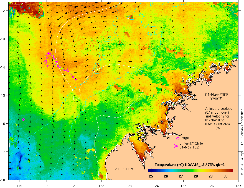The width and height of the screenshot is (244, 188).
Task: Click the magenta Argo circle legend symbol
Action: click(178, 139)
